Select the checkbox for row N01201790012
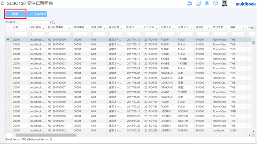257x144 pixels. pos(8,111)
